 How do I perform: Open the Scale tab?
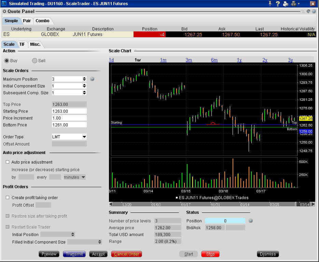(x=9, y=44)
